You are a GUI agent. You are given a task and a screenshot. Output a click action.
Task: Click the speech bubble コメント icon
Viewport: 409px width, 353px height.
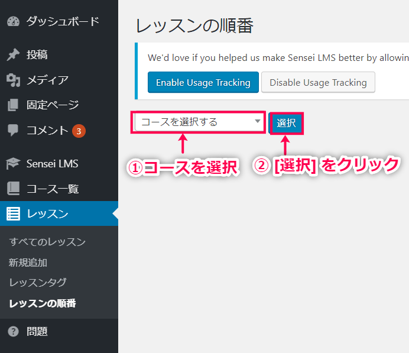(x=13, y=130)
